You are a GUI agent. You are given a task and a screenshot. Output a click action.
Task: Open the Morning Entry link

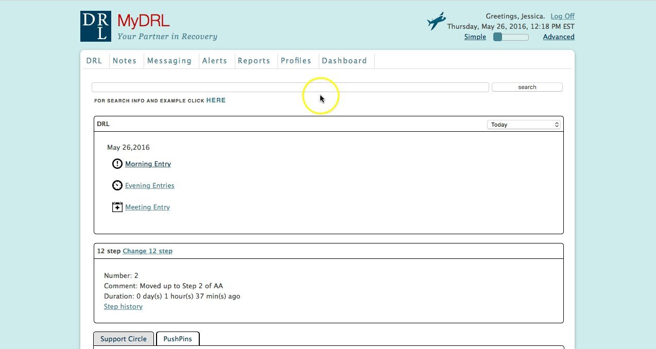point(148,164)
